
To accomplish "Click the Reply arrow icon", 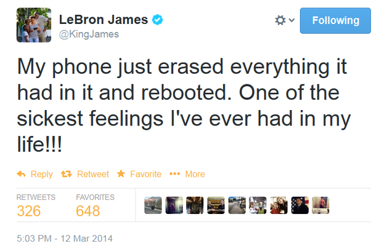I will click(x=20, y=174).
